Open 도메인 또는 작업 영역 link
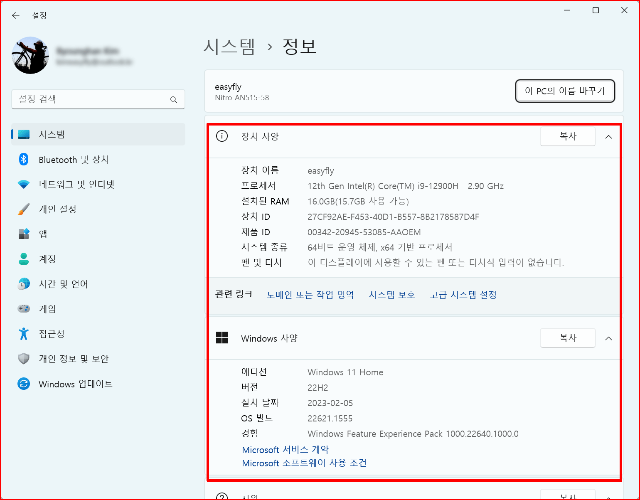 click(310, 295)
